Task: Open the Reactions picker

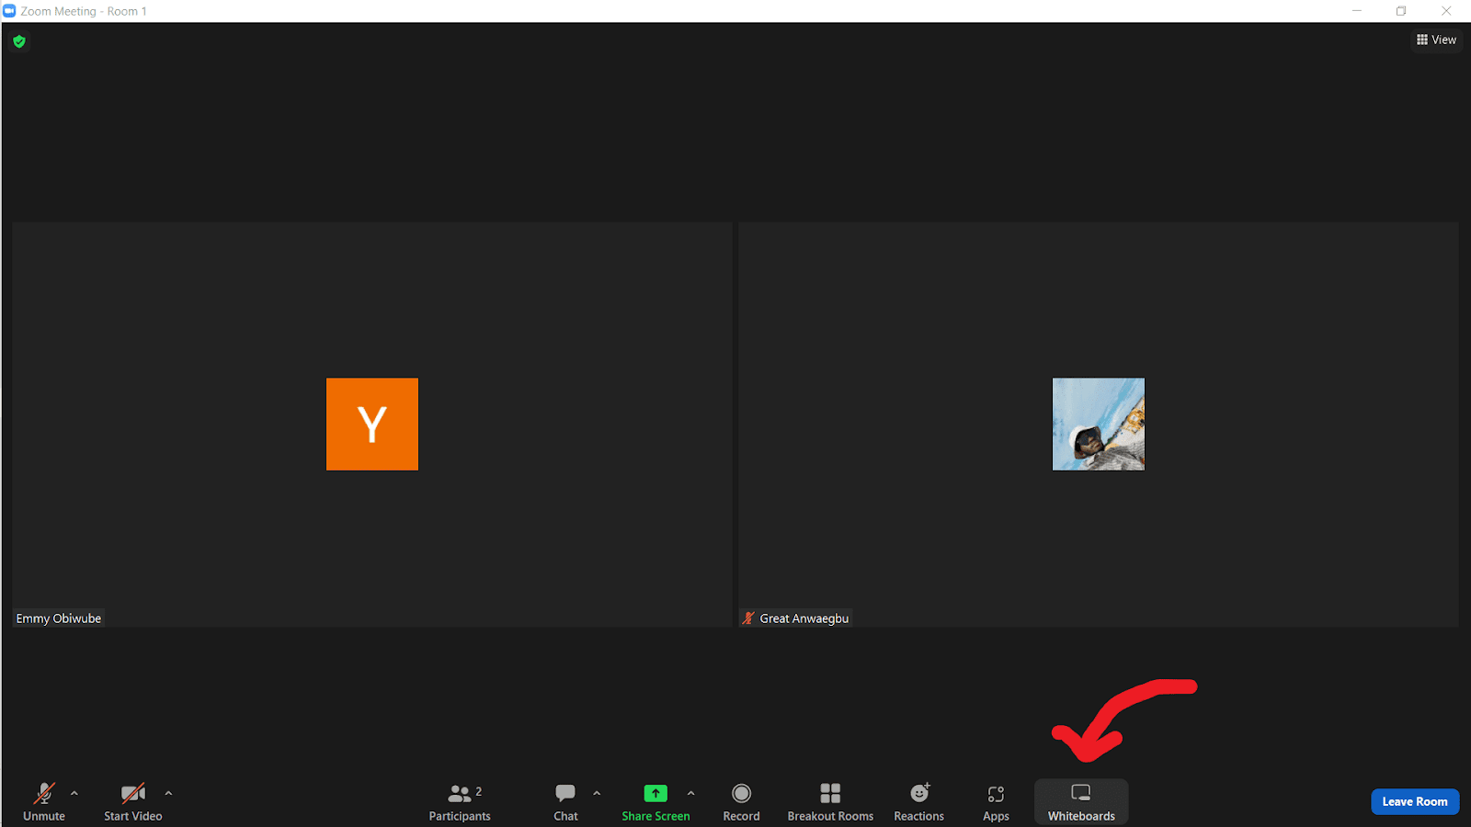Action: [x=918, y=800]
